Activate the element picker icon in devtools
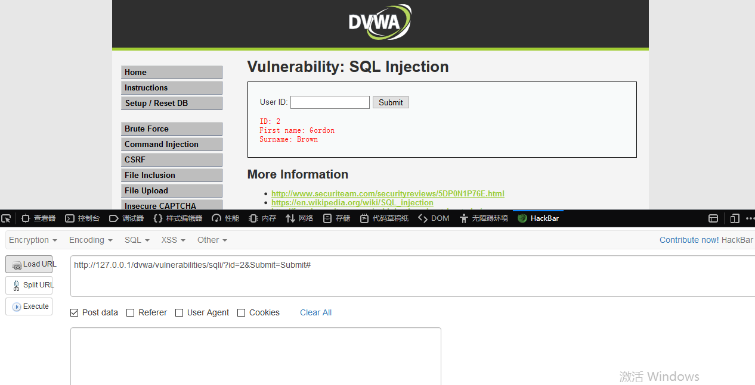Viewport: 755px width, 385px height. (x=6, y=218)
